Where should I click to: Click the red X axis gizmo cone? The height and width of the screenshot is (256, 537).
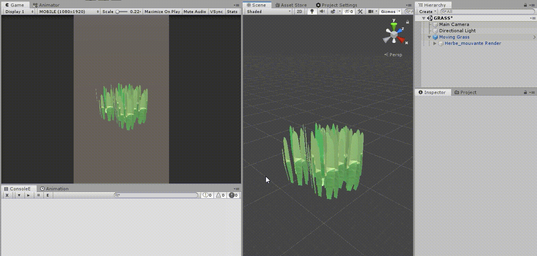point(401,39)
